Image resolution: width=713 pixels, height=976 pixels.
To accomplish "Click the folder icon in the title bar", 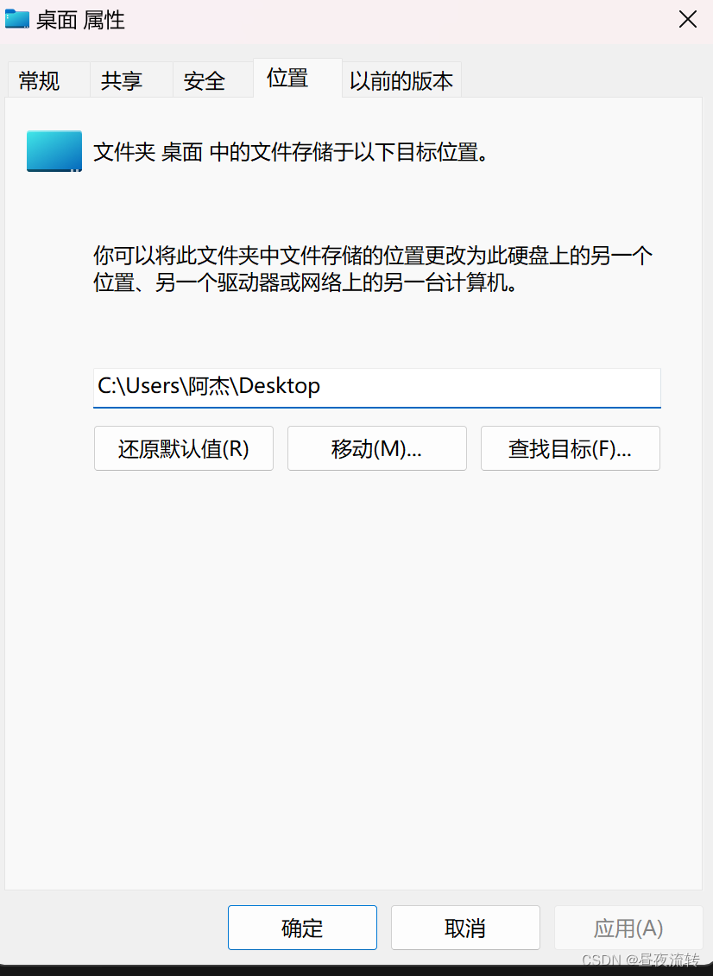I will 16,19.
